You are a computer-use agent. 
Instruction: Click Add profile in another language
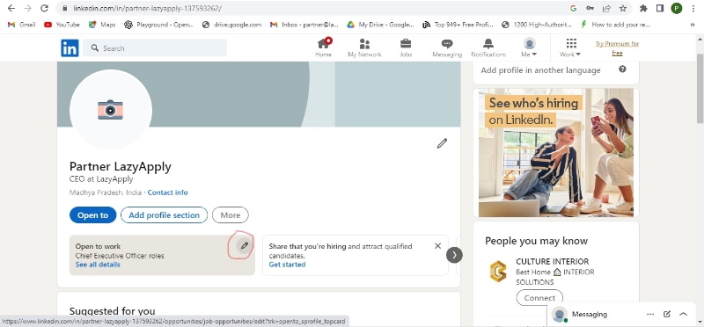pyautogui.click(x=540, y=70)
